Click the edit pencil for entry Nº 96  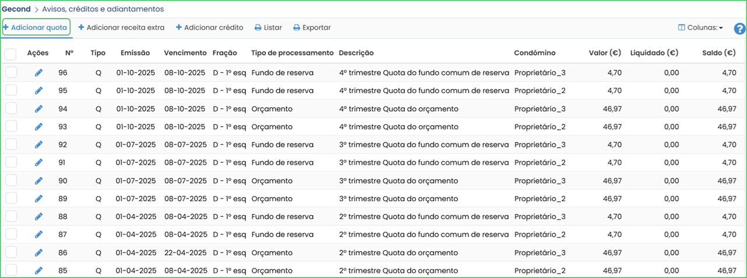[39, 73]
